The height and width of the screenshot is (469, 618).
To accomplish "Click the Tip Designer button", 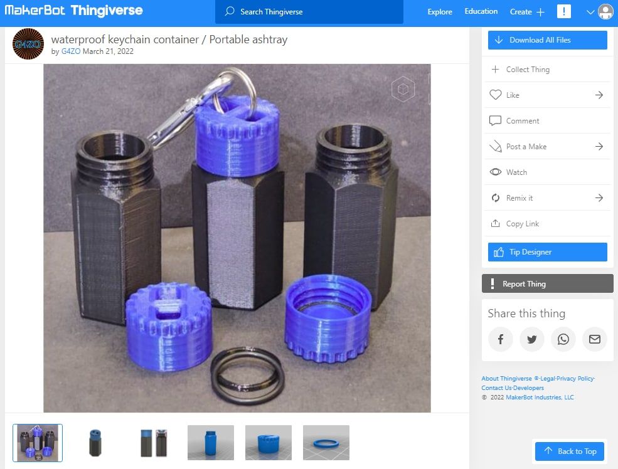I will tap(547, 251).
